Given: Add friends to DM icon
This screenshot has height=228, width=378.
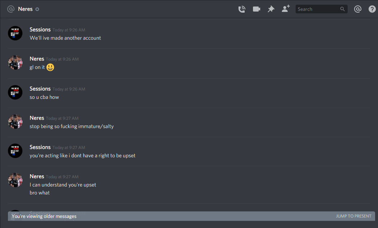Looking at the screenshot, I should tap(286, 9).
